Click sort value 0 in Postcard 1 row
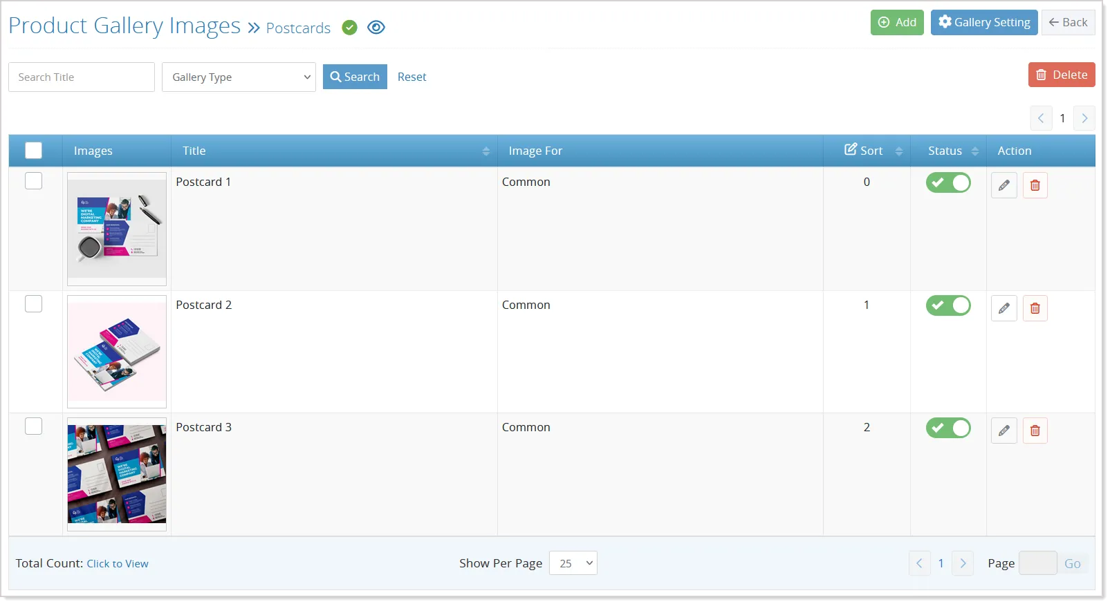1110x604 pixels. (x=867, y=182)
